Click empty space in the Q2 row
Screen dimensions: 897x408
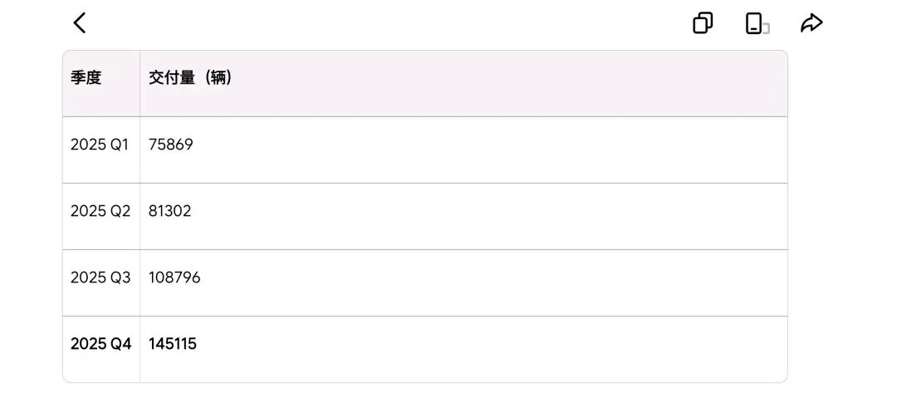pyautogui.click(x=486, y=216)
